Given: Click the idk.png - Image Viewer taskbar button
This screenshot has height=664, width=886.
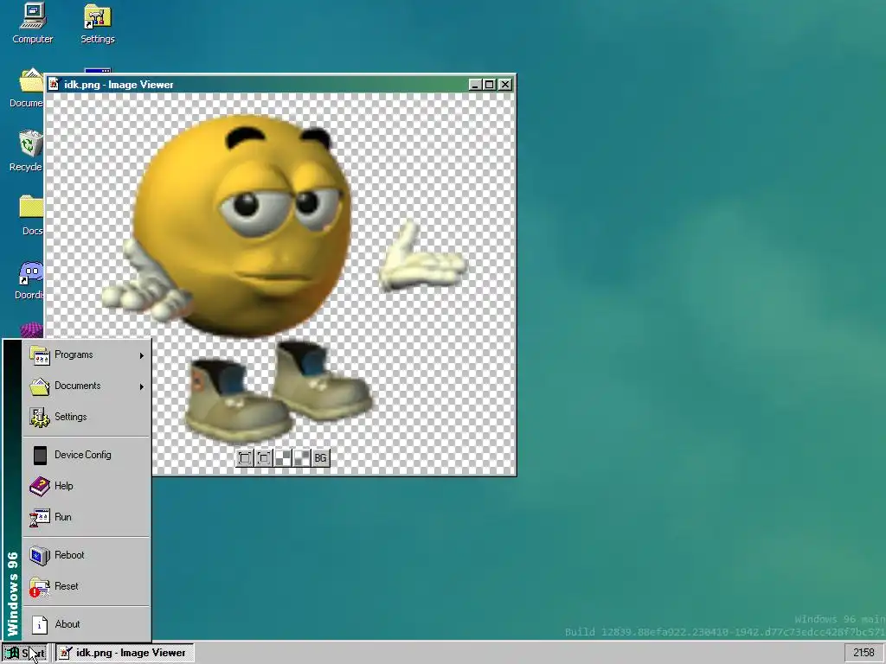Looking at the screenshot, I should pos(125,653).
